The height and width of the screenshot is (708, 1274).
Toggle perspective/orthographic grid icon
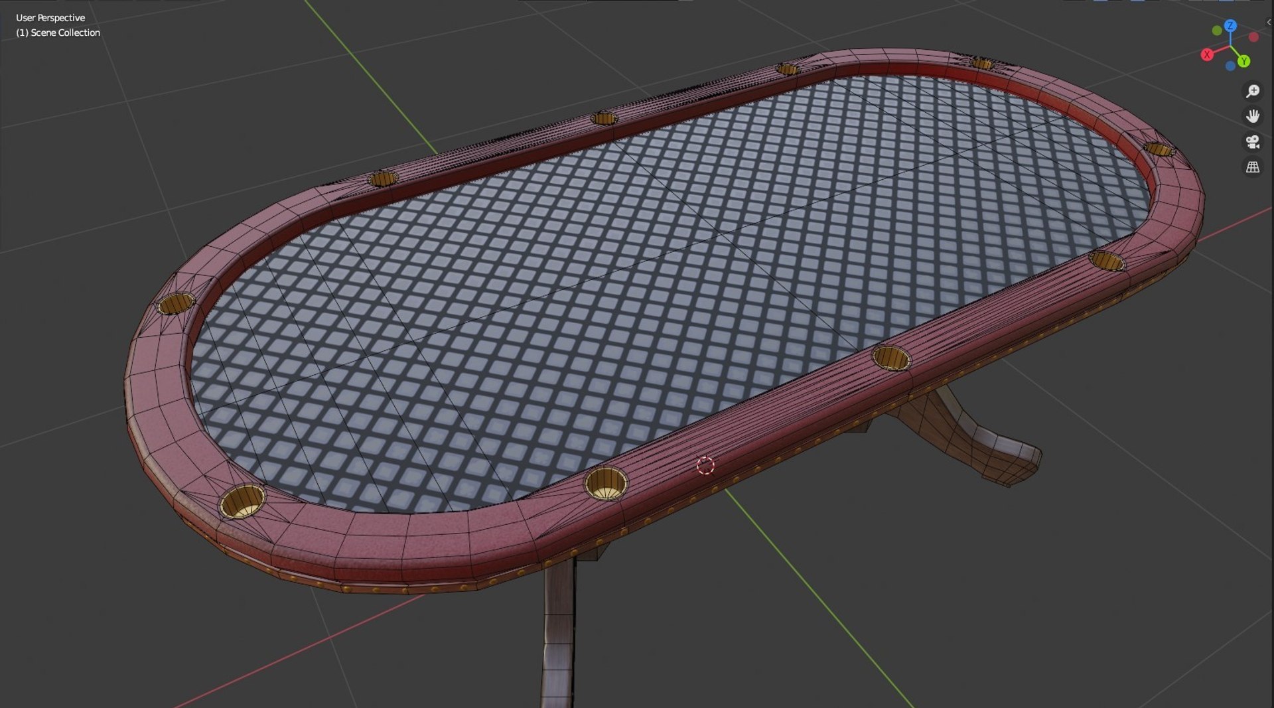click(1253, 167)
